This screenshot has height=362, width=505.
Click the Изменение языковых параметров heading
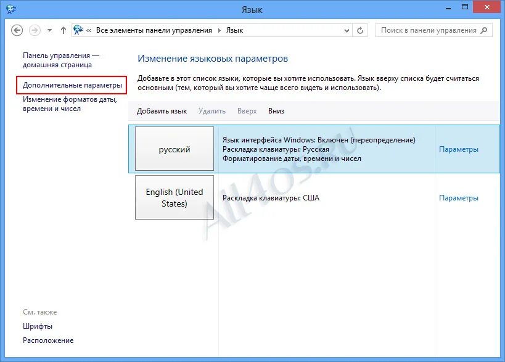(213, 59)
